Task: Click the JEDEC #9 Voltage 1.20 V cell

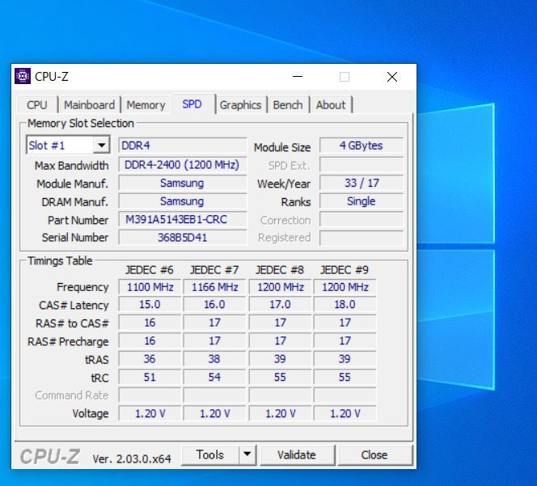Action: (x=345, y=413)
